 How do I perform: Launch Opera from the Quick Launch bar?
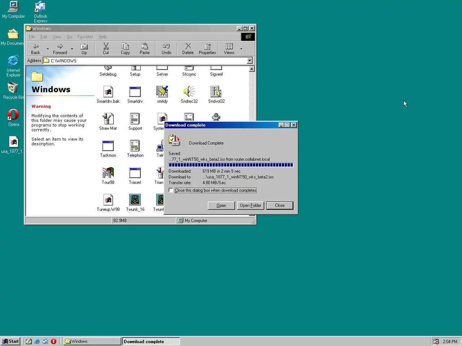53,341
